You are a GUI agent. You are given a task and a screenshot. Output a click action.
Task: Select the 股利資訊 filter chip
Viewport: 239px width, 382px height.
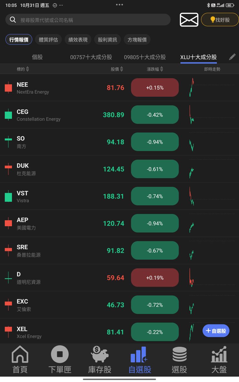[x=107, y=39]
